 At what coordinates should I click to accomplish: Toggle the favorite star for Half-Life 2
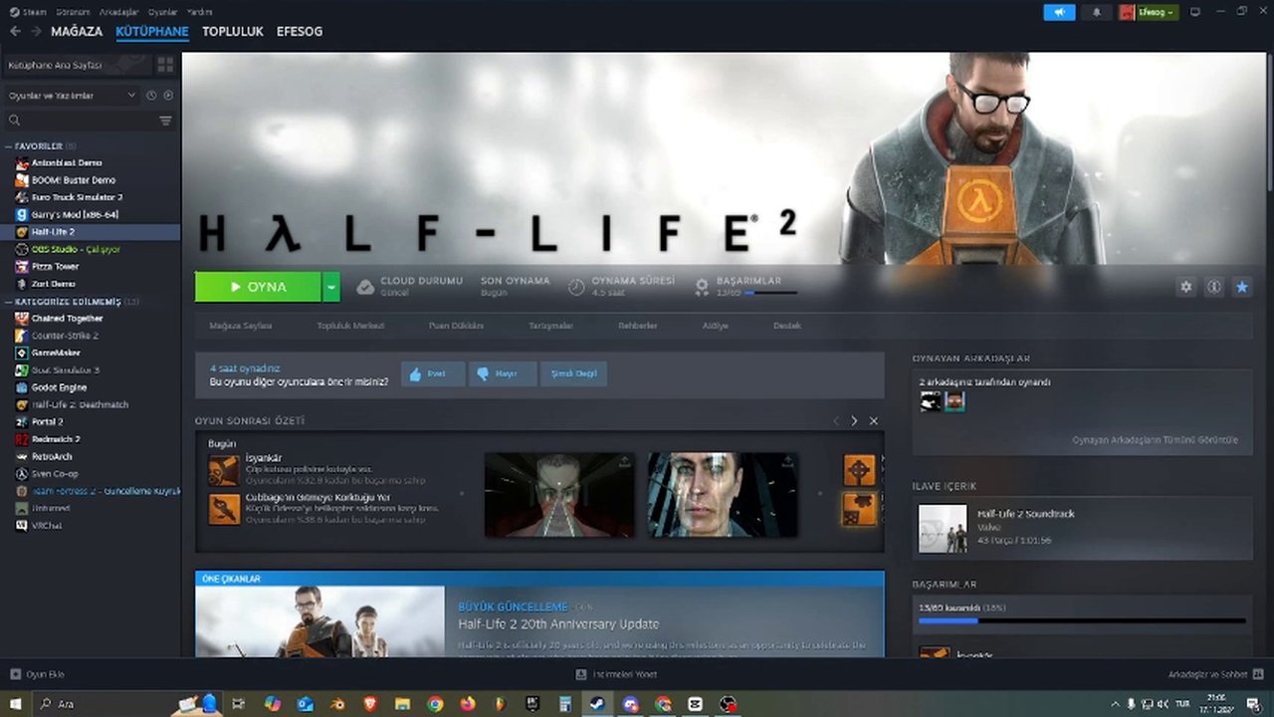point(1242,287)
